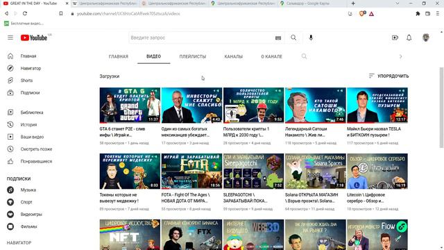444x250 pixels.
Task: Open video title Один из самых богатых мексиканцев
Action: tap(185, 132)
